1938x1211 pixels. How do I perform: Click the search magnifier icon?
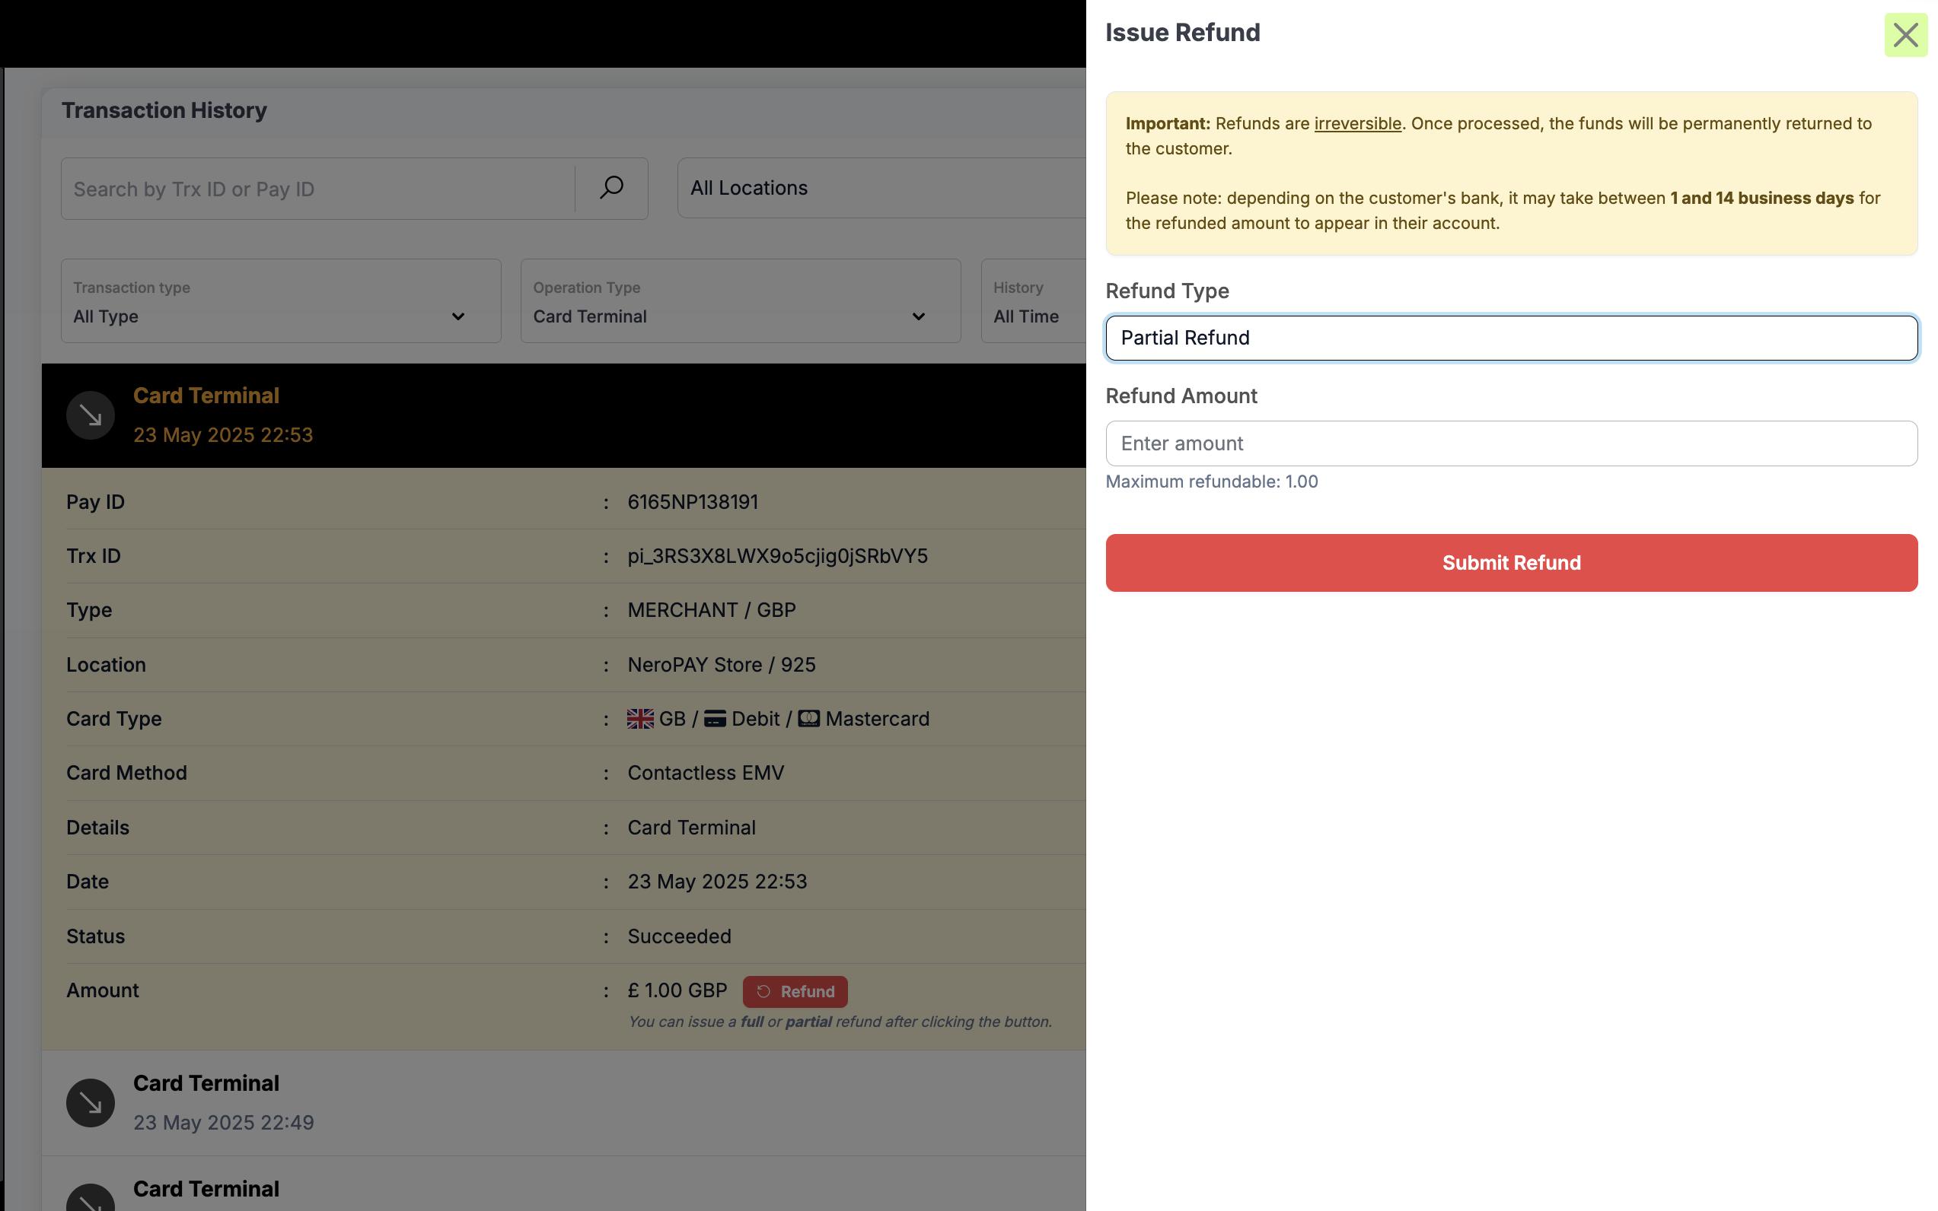pyautogui.click(x=610, y=188)
